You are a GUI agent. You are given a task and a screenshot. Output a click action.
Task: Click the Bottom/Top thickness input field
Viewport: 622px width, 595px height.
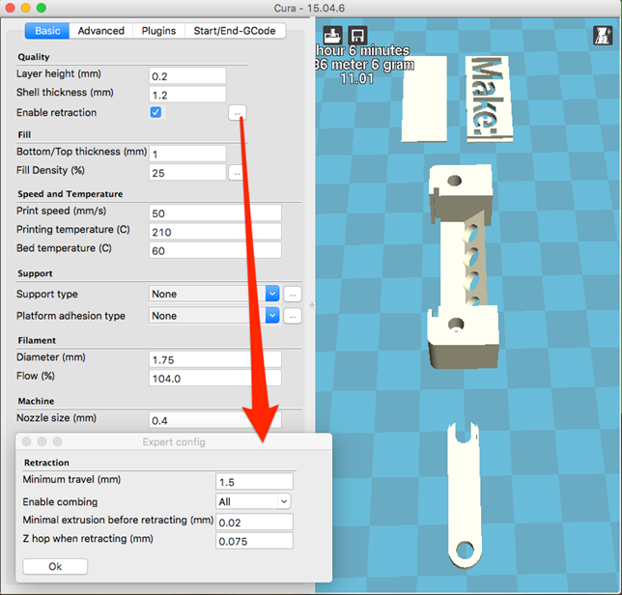coord(187,154)
